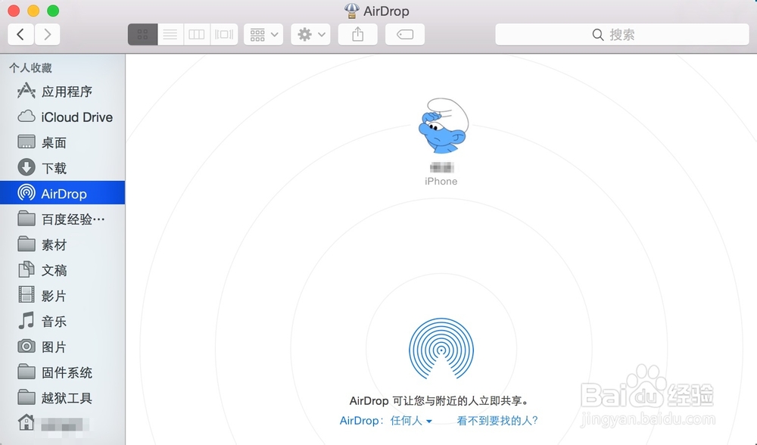Click folder icon beside 素材
Screen dimensions: 757x445
point(26,244)
